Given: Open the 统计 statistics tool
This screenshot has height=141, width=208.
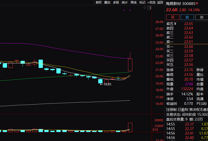Looking at the screenshot, I should [x=125, y=2].
